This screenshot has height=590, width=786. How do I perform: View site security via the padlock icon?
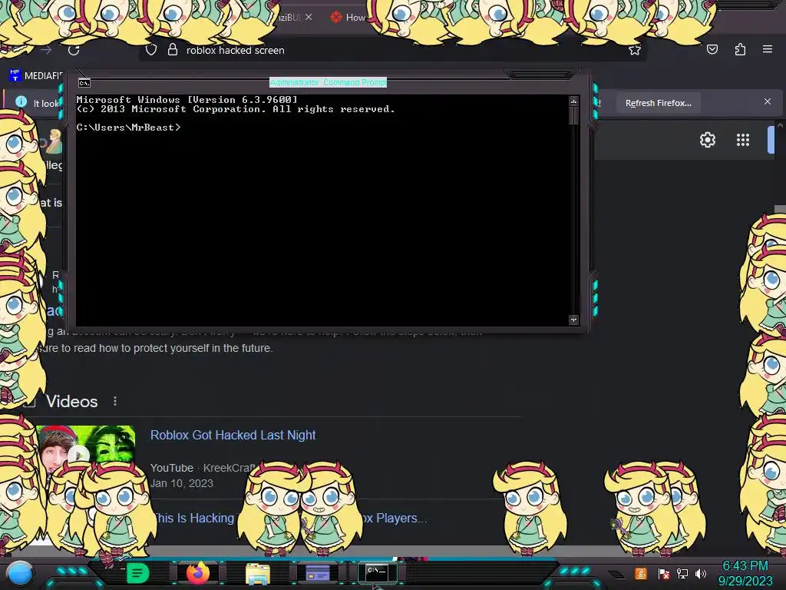[x=173, y=49]
